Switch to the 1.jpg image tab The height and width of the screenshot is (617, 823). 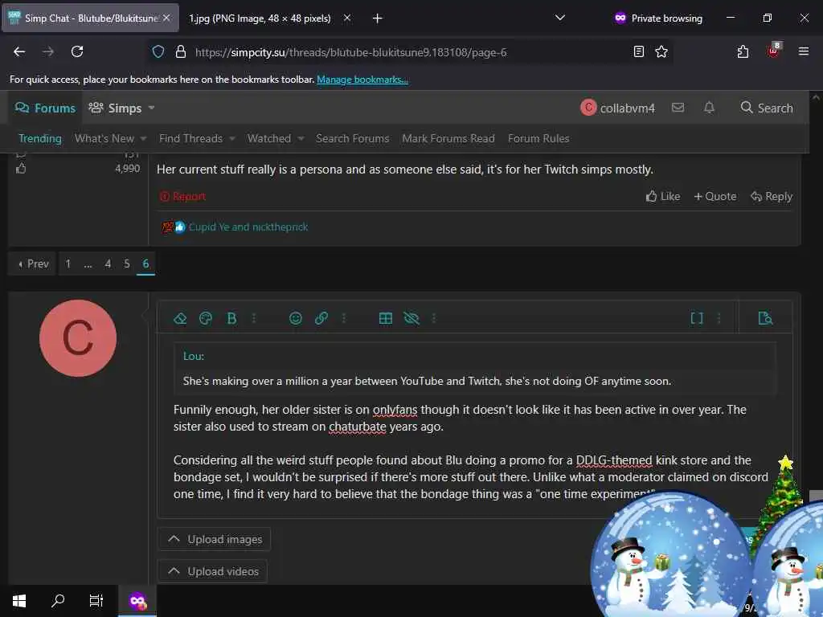coord(260,18)
